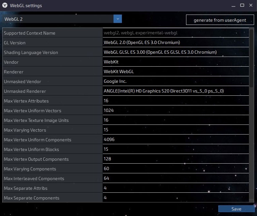Maximize the WebGL settings window

tap(242, 5)
